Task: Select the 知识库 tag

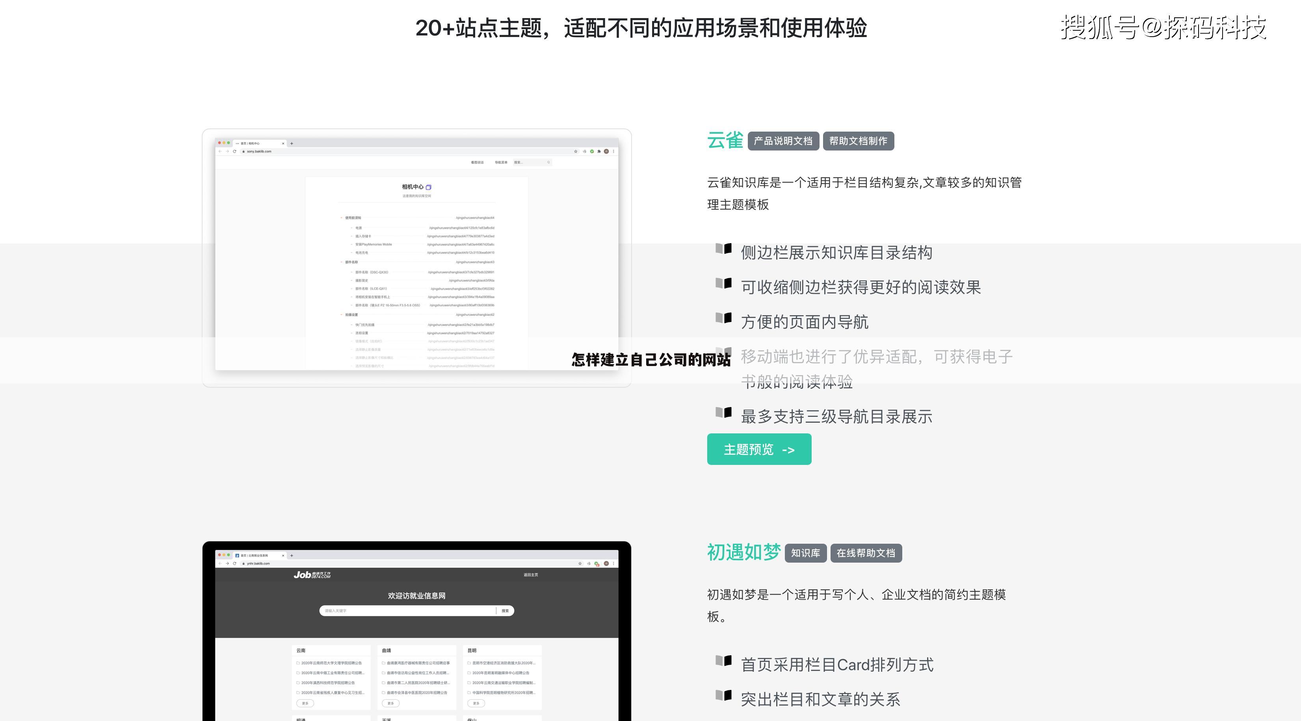Action: [x=806, y=553]
